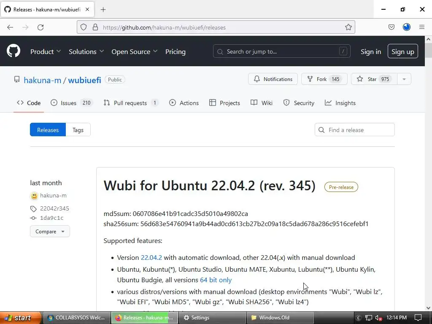
Task: Click the scrollbar down arrow
Action: [428, 308]
